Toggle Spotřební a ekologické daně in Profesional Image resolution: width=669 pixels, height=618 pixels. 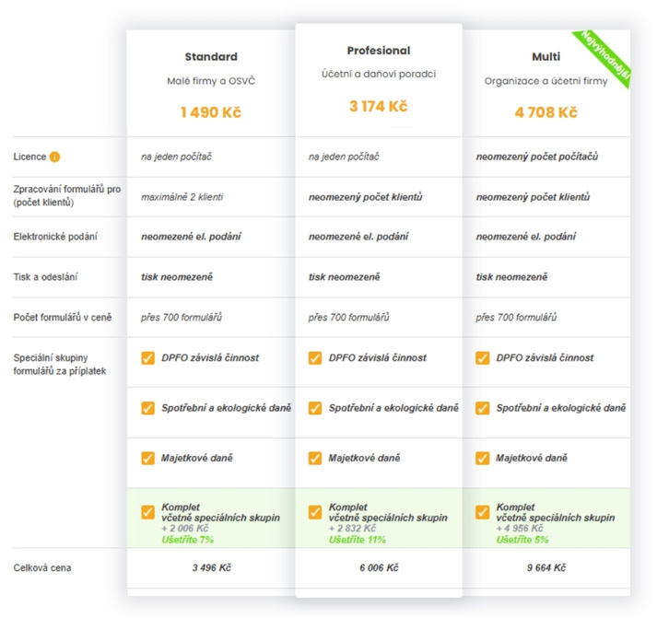pyautogui.click(x=315, y=407)
